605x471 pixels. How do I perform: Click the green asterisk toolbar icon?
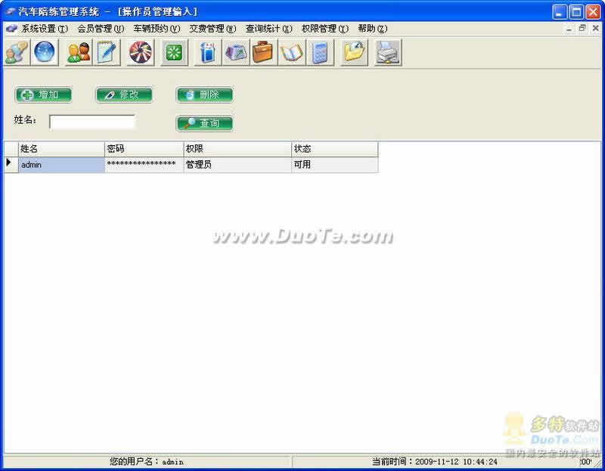coord(174,52)
